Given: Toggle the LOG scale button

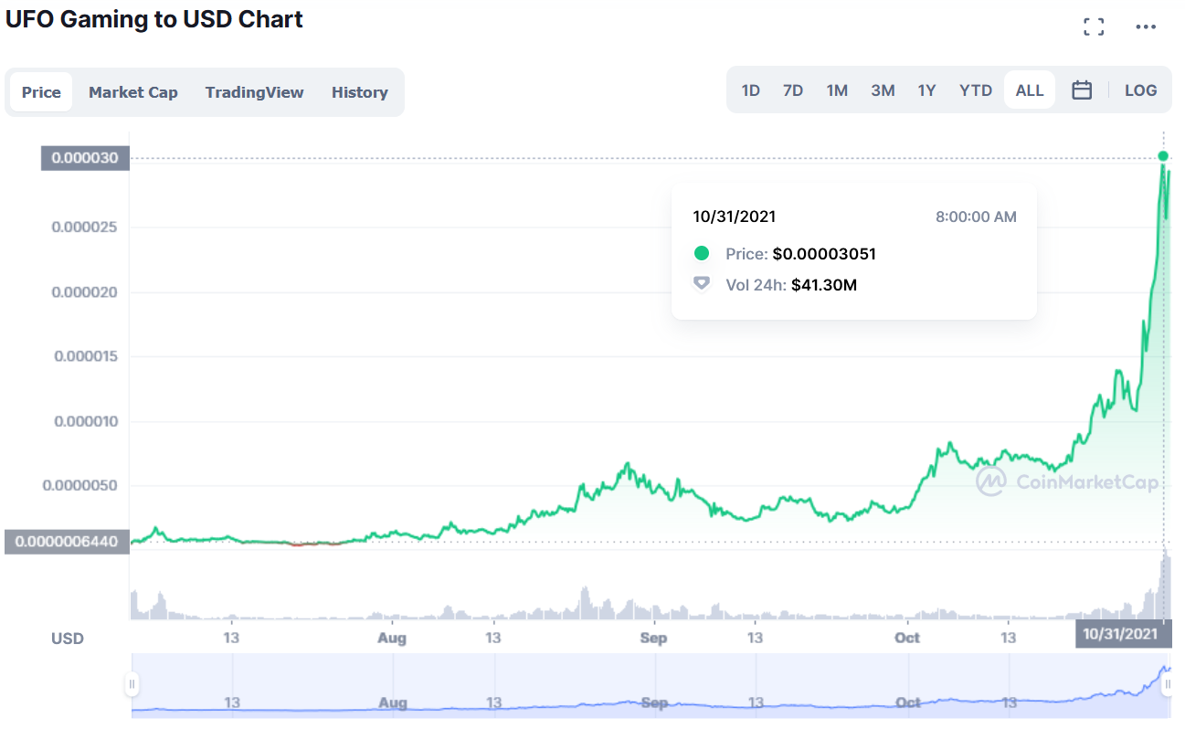Looking at the screenshot, I should tap(1140, 90).
